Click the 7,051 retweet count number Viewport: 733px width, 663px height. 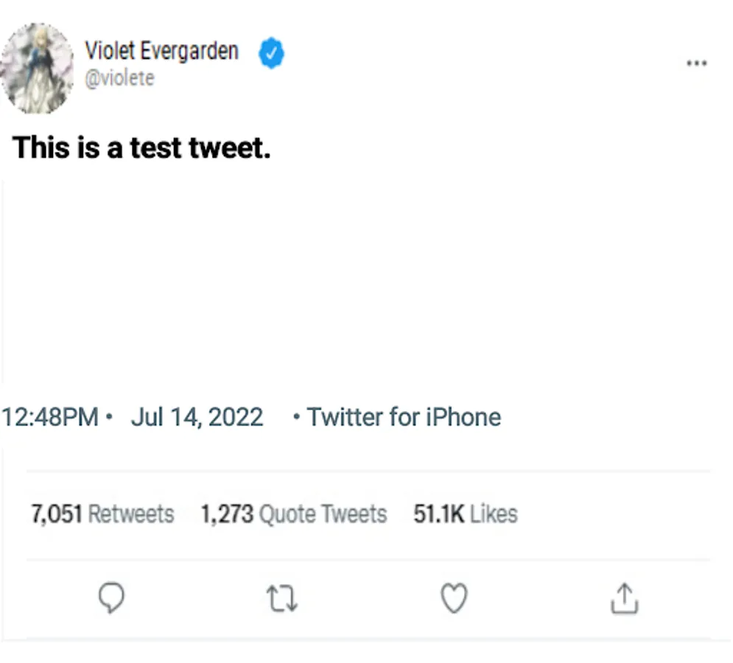click(x=56, y=513)
